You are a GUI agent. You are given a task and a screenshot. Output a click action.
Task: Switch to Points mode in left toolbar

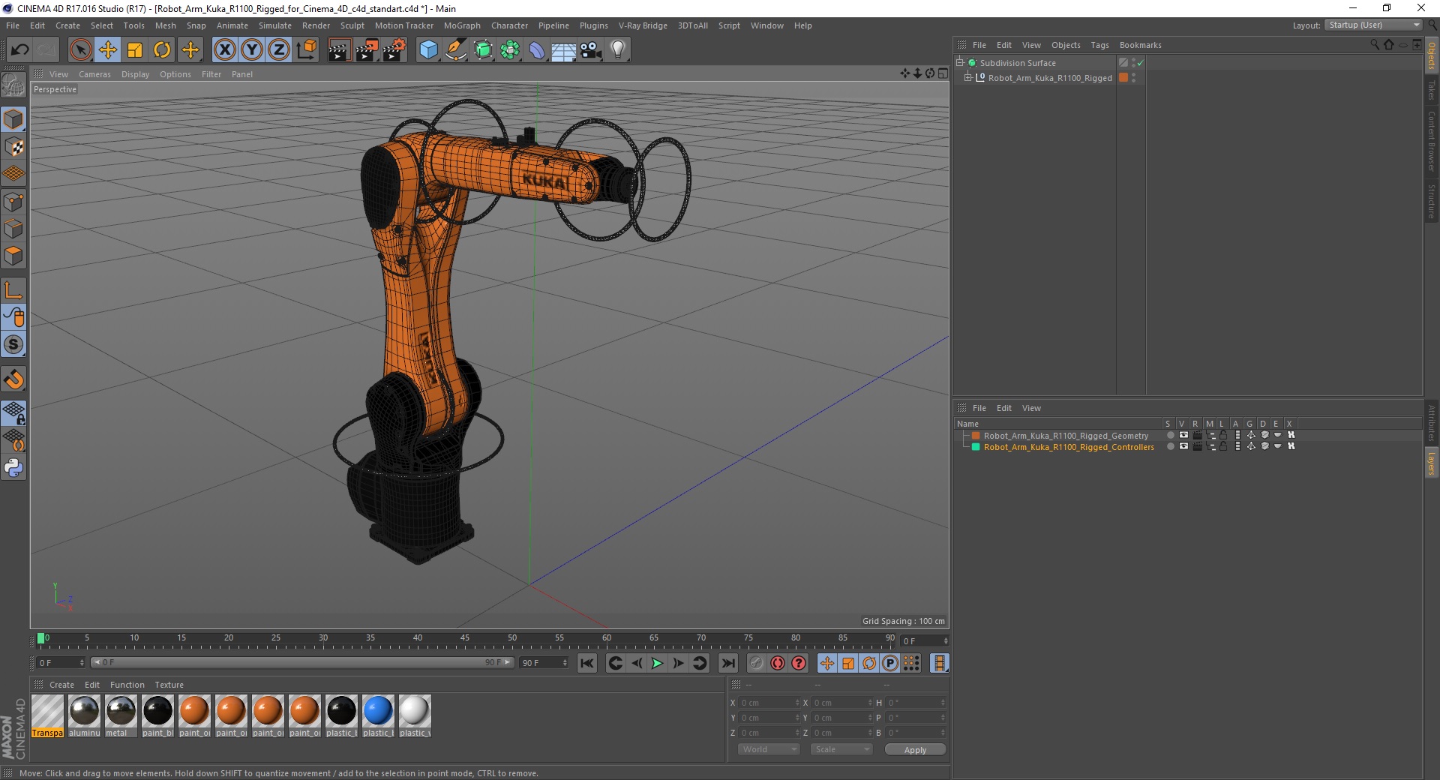pyautogui.click(x=13, y=201)
